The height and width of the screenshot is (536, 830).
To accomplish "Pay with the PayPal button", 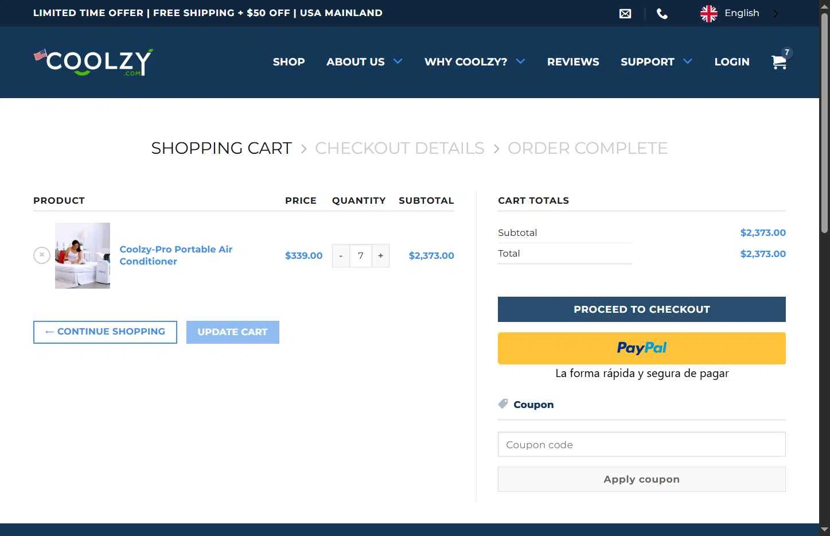I will point(642,348).
